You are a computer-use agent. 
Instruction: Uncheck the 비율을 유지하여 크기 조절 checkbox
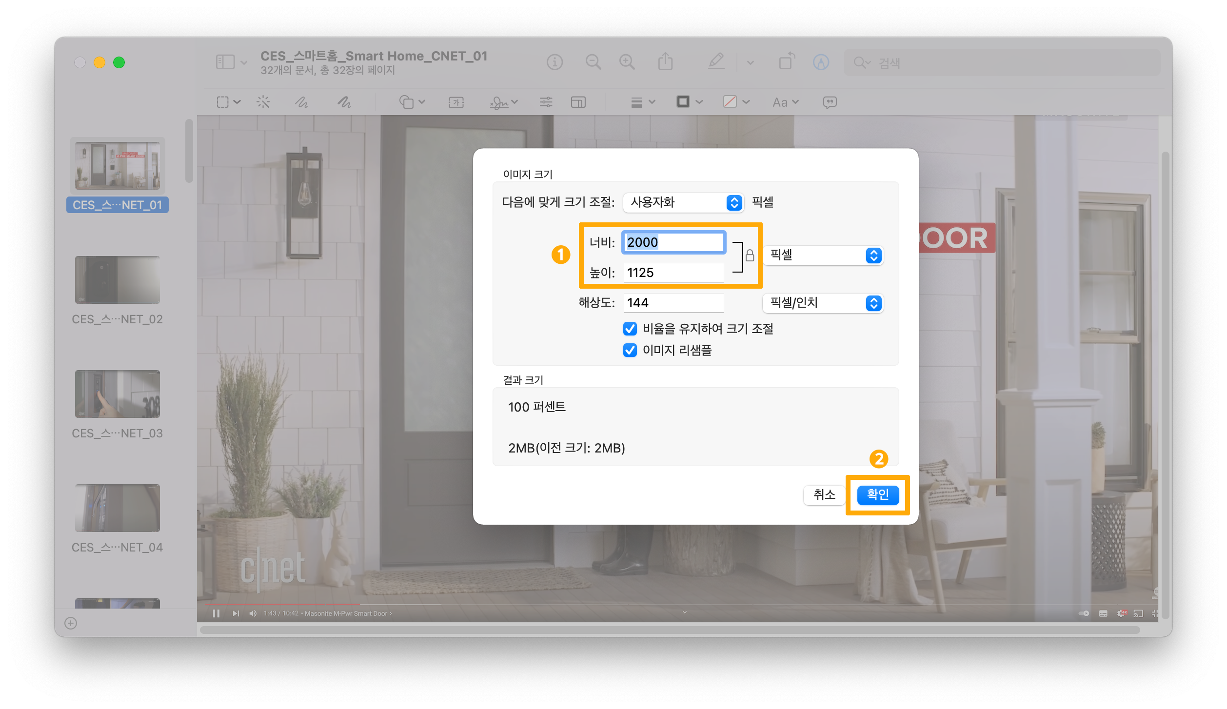(x=630, y=329)
